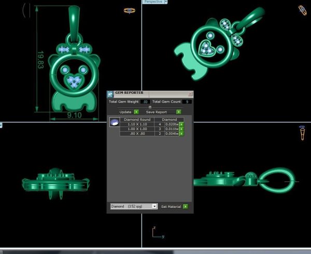The width and height of the screenshot is (311, 254).
Task: Click the Update button label
Action: pyautogui.click(x=125, y=112)
